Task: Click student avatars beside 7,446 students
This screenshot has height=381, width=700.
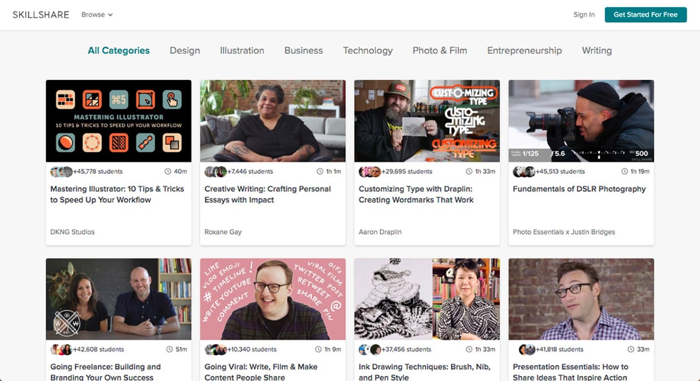Action: point(216,171)
